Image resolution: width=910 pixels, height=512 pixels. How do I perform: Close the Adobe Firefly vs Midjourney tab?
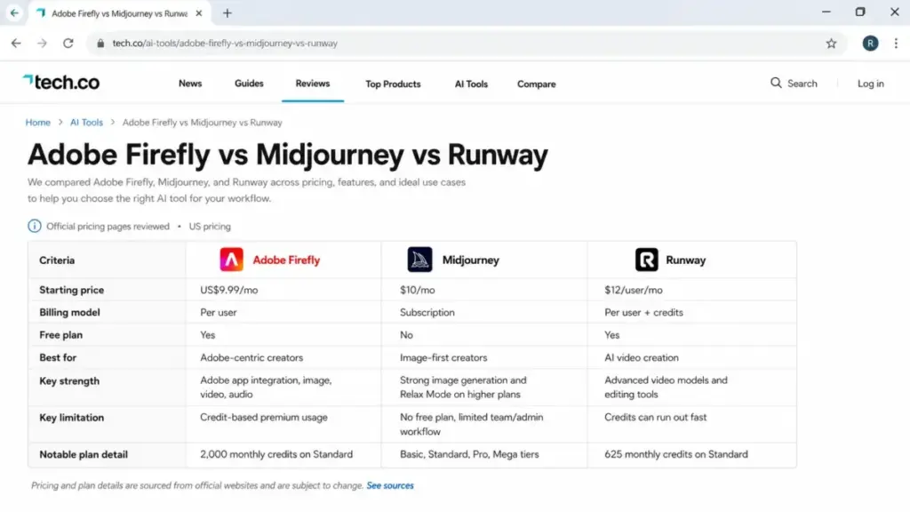click(x=198, y=12)
